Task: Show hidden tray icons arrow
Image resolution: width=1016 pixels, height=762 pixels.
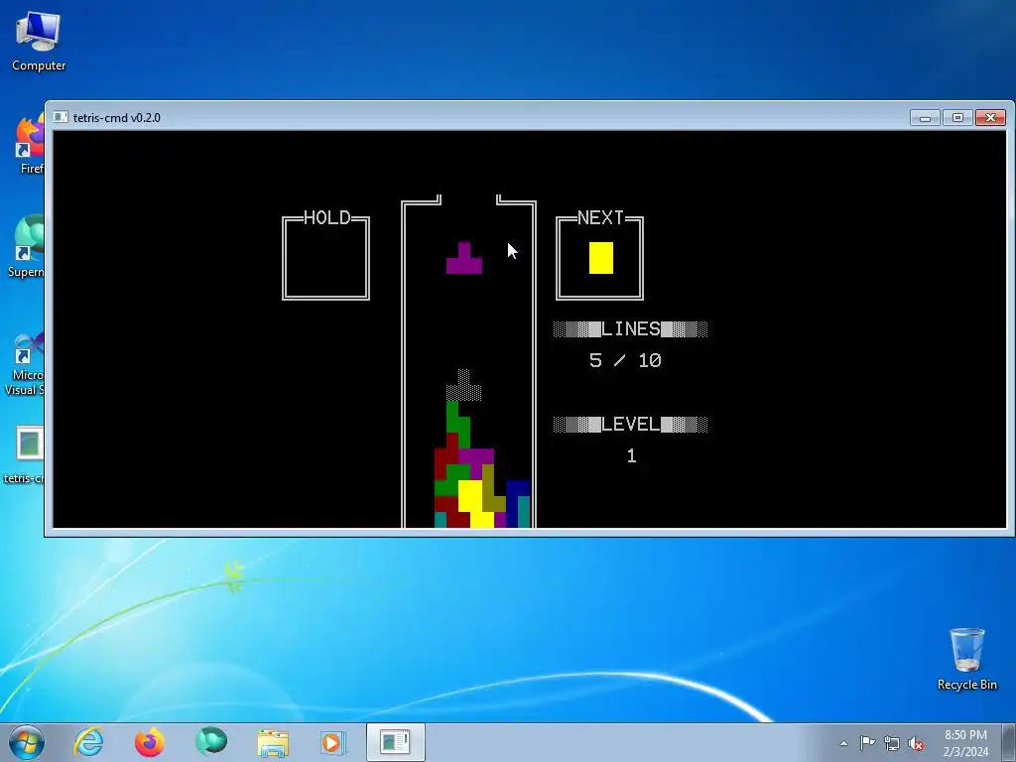Action: point(843,743)
